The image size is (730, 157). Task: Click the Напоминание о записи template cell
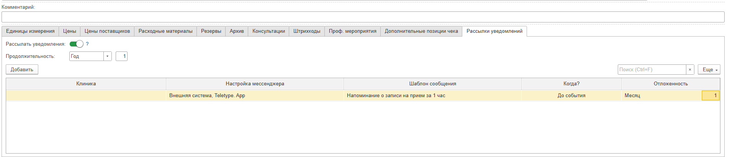396,96
